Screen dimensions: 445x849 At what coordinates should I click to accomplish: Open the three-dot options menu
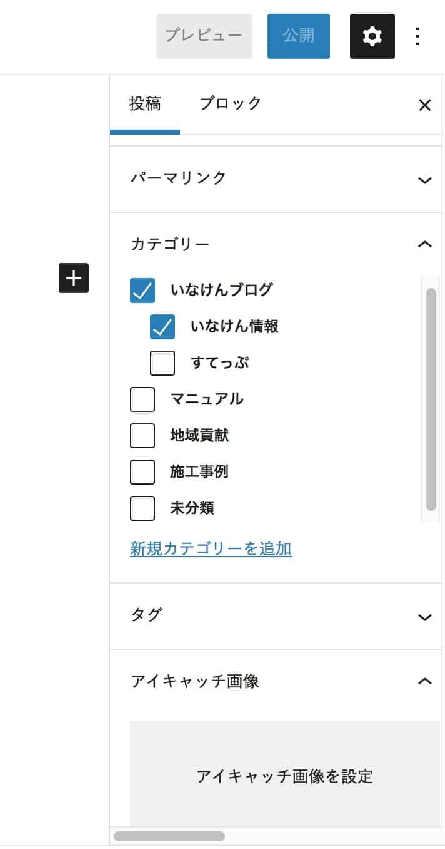pos(417,36)
